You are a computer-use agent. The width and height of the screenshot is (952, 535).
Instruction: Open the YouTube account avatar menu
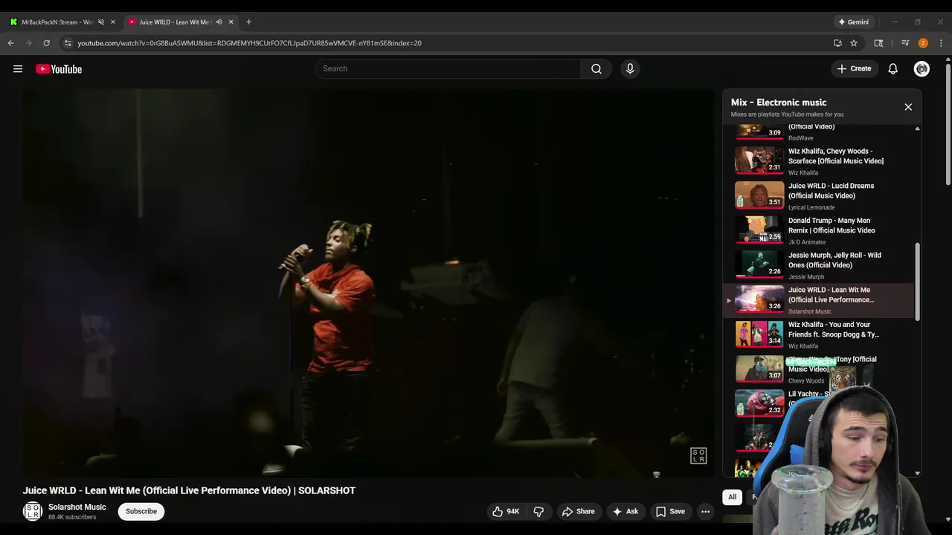click(x=922, y=68)
